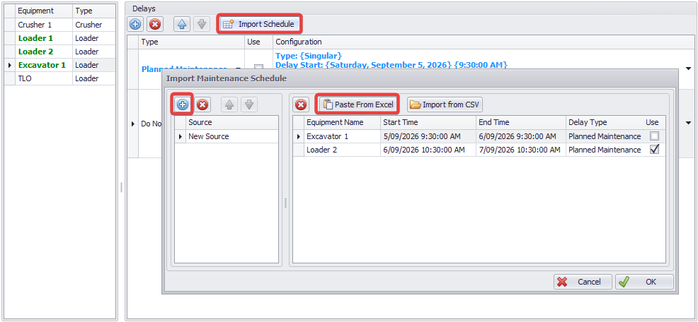Click the Crusher type cell for Crusher 1
The image size is (698, 322).
93,25
